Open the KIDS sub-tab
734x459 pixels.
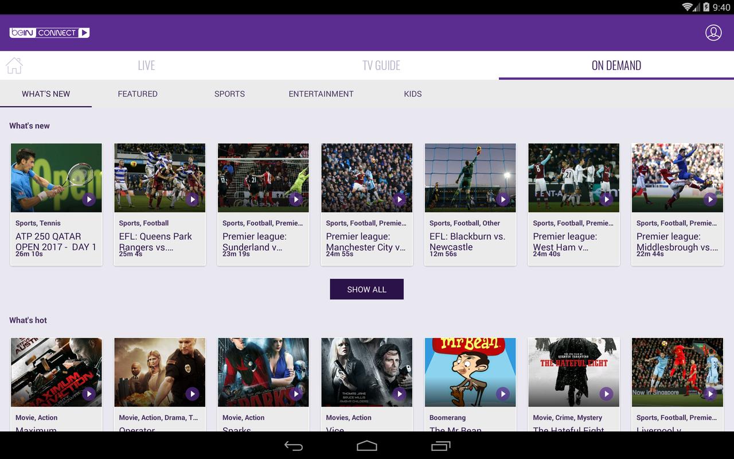click(413, 94)
